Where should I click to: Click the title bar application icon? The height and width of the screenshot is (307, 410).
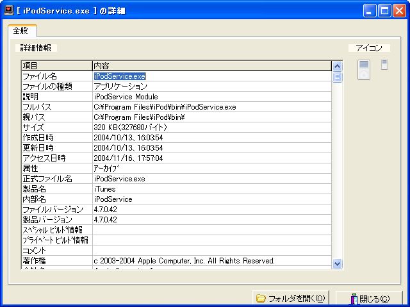click(8, 10)
